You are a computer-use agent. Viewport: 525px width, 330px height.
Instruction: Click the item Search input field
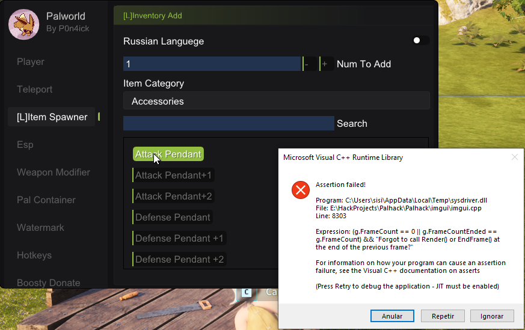[x=229, y=123]
